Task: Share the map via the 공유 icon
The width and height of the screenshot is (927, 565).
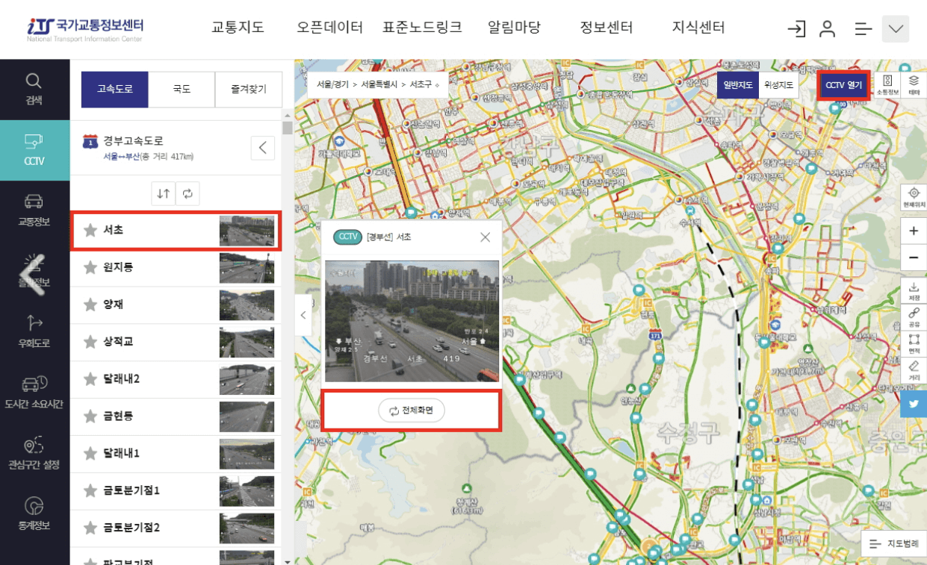Action: click(x=914, y=317)
